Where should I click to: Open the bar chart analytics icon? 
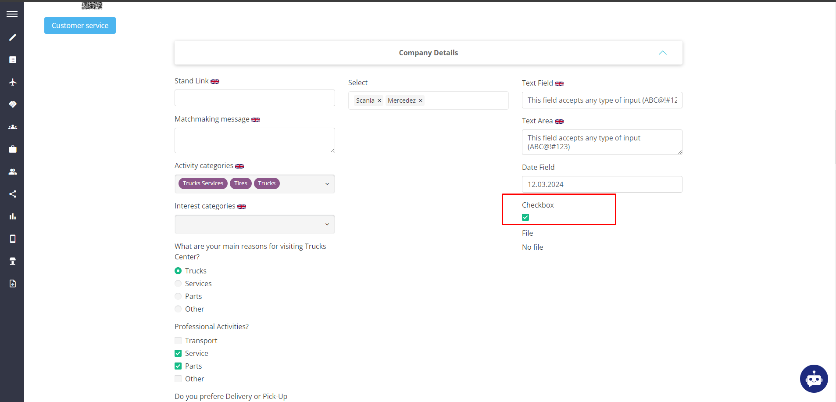coord(12,216)
